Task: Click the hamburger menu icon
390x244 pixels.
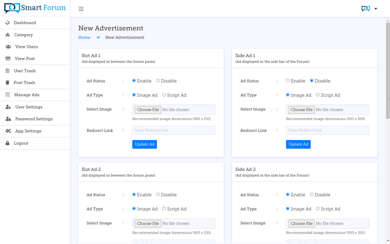Action: (x=81, y=9)
